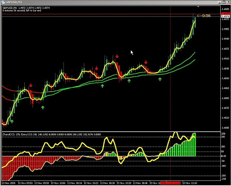Click the '13 Nov 2008' time axis label
The image size is (231, 186).
[9, 183]
